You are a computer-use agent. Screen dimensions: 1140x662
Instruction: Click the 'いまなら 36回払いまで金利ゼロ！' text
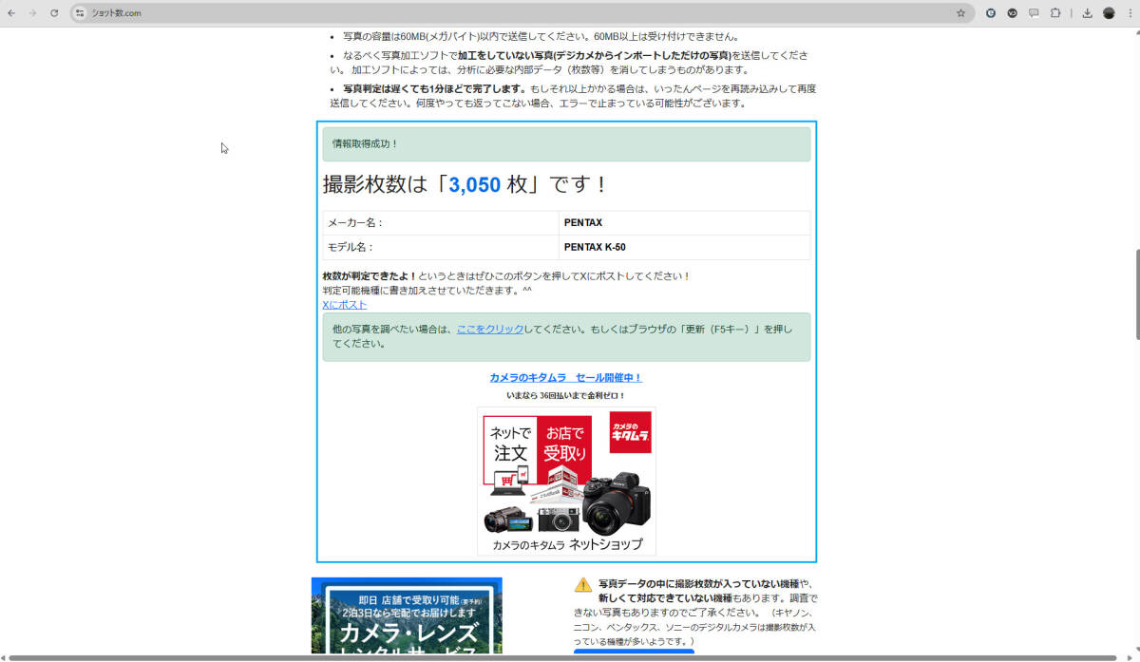pos(566,395)
